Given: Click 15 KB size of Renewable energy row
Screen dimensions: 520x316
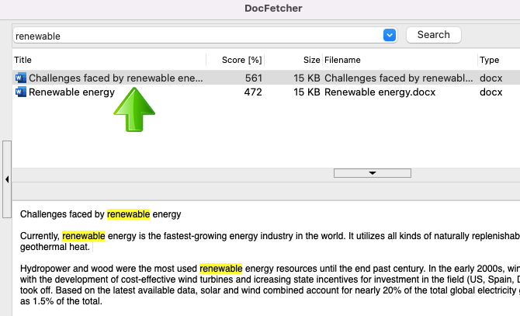Looking at the screenshot, I should (307, 92).
